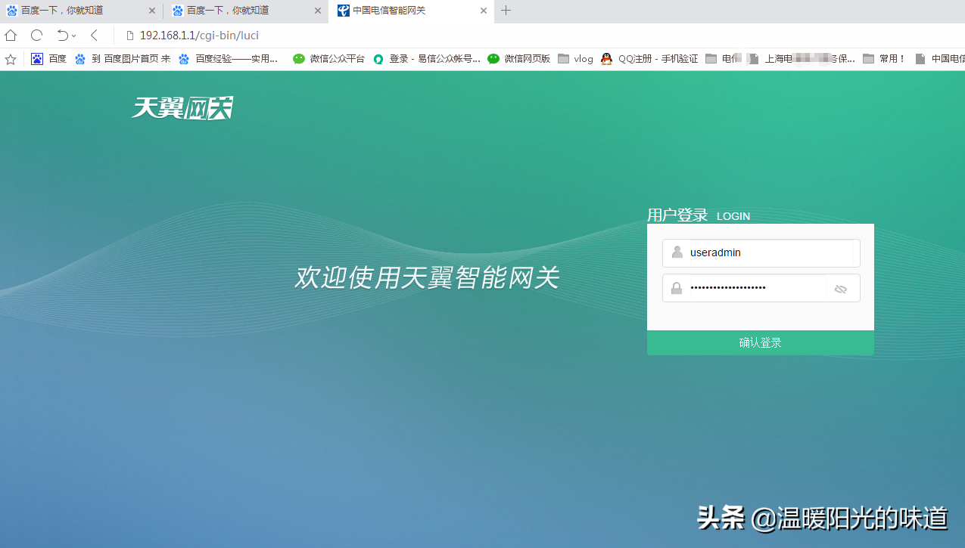The width and height of the screenshot is (965, 548).
Task: Go back with the back arrow
Action: [94, 36]
